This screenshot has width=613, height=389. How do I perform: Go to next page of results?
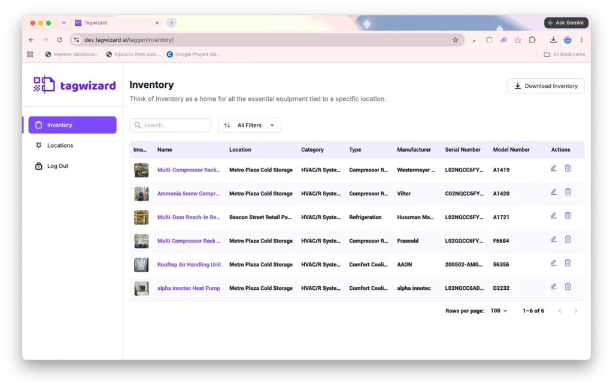(575, 311)
